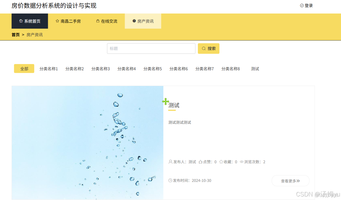Click the home icon on 系统首页
Image resolution: width=341 pixels, height=200 pixels.
click(x=21, y=21)
